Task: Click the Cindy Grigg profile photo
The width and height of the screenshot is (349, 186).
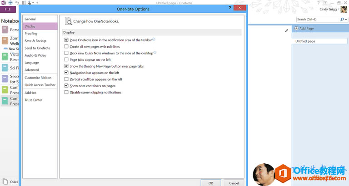Action: point(344,10)
